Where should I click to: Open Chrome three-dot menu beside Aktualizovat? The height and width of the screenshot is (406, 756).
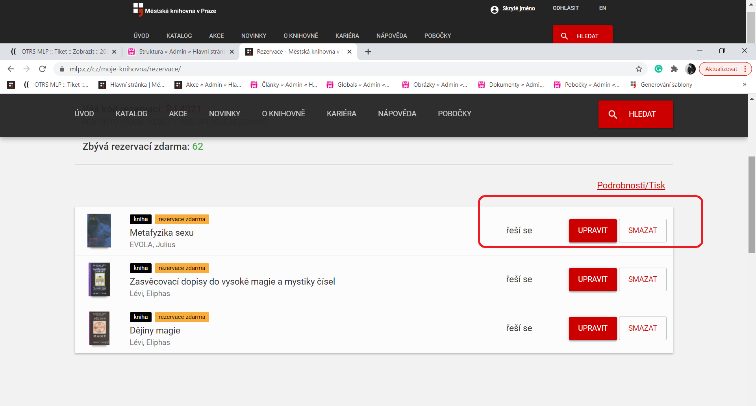[745, 69]
